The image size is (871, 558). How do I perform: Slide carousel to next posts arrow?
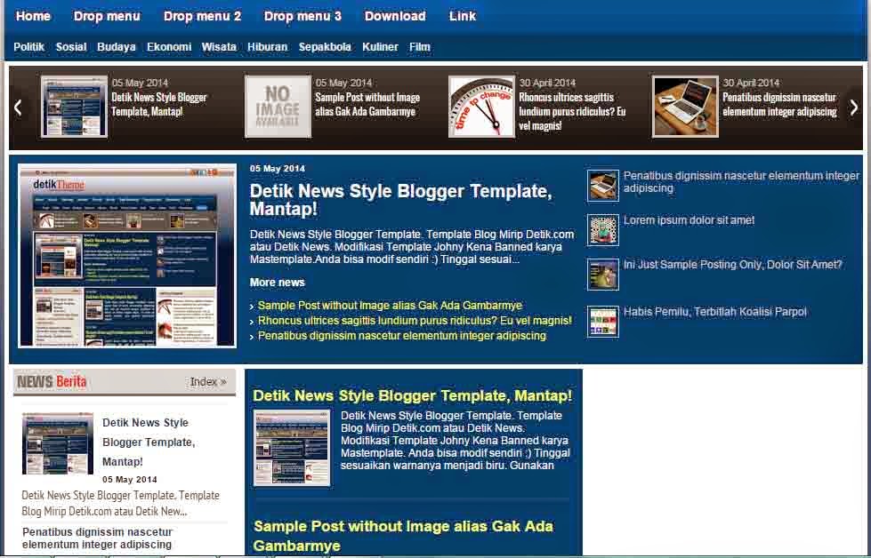(x=854, y=108)
